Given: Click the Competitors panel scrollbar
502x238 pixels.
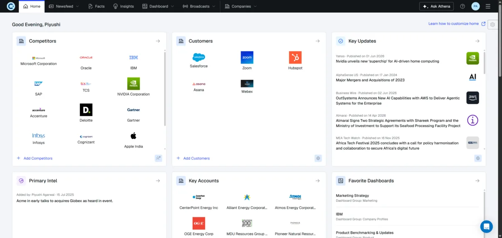Looking at the screenshot, I should pos(165,89).
